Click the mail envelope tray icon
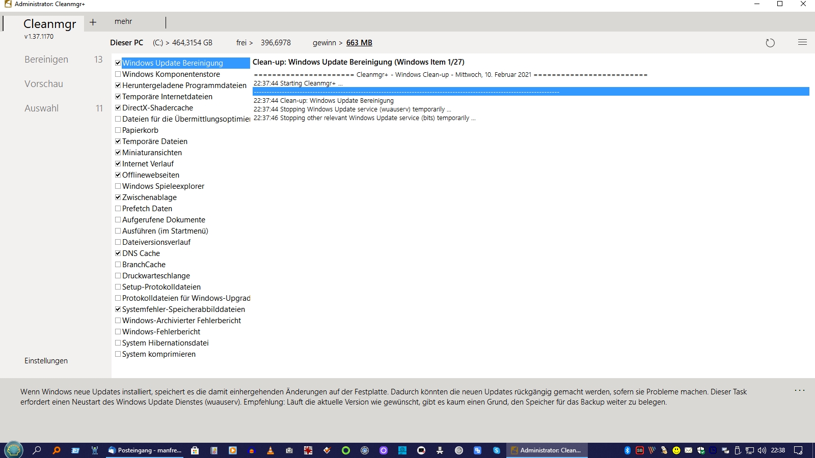This screenshot has width=815, height=458. 689,450
